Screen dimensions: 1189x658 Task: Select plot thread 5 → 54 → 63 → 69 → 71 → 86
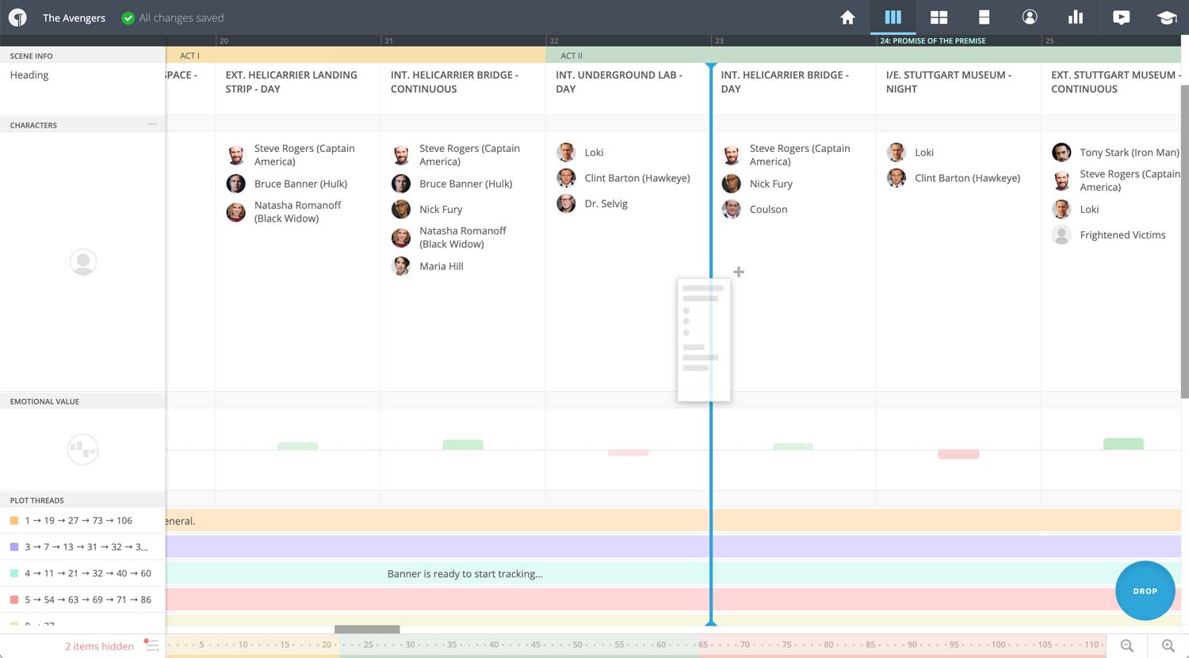(x=88, y=599)
